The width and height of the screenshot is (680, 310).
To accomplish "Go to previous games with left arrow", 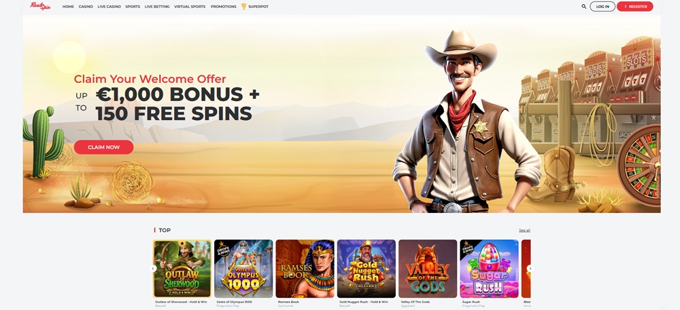I will (x=153, y=269).
